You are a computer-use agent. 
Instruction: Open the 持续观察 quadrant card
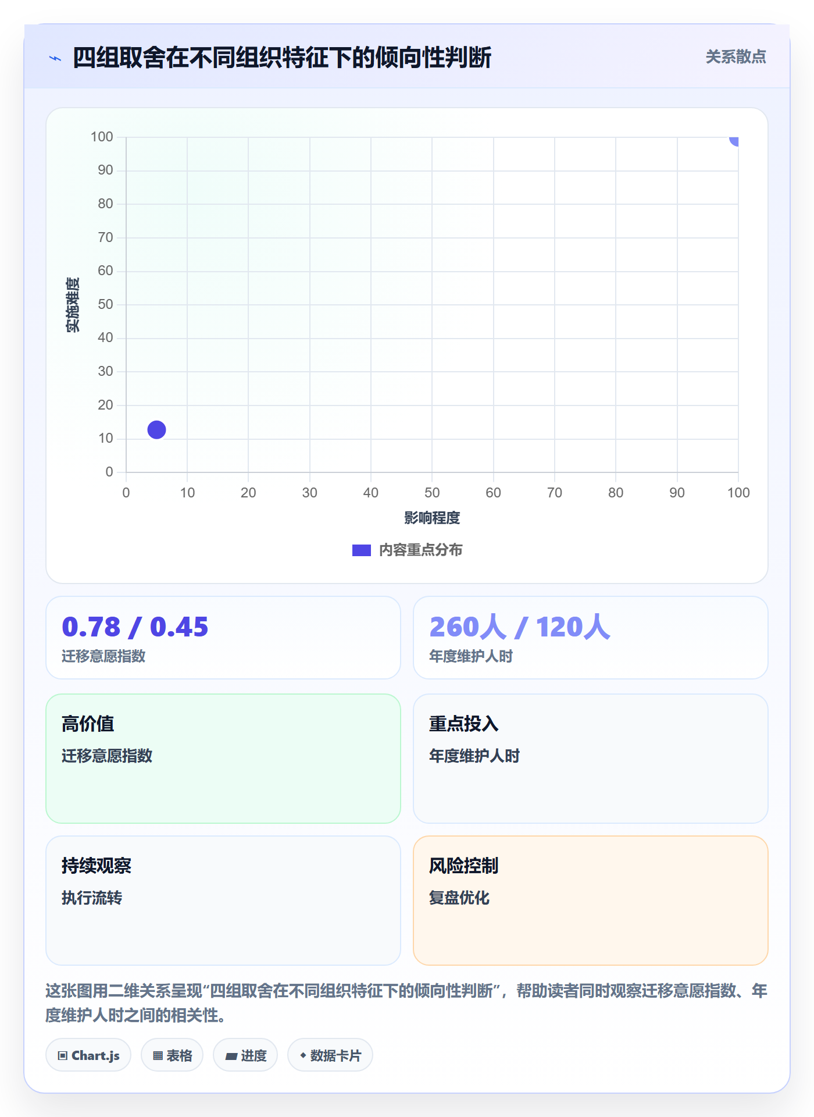click(x=223, y=901)
